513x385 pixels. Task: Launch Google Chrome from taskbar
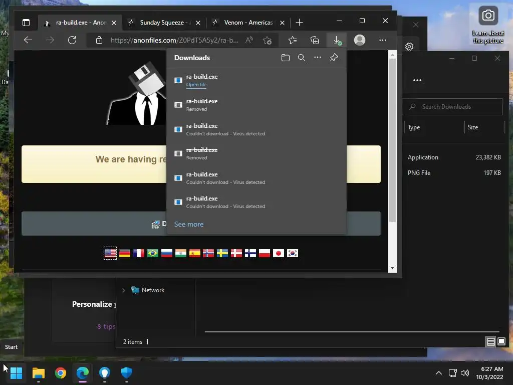61,373
